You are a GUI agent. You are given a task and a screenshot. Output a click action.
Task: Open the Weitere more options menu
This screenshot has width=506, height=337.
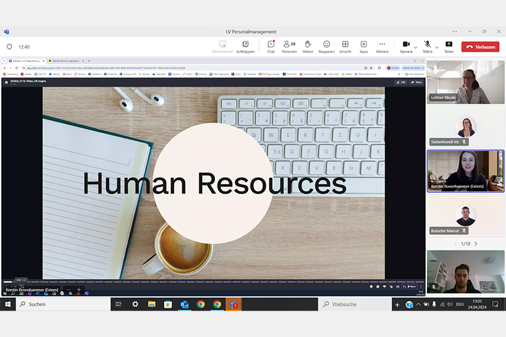coord(382,46)
